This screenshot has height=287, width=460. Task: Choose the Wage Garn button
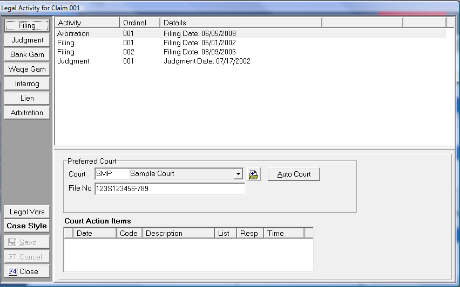pos(27,69)
